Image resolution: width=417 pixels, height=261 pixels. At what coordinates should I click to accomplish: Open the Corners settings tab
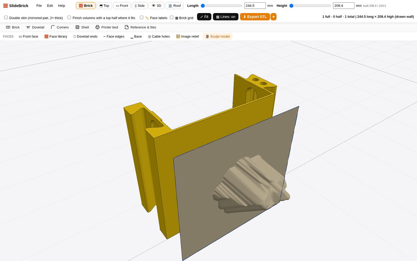(x=60, y=27)
